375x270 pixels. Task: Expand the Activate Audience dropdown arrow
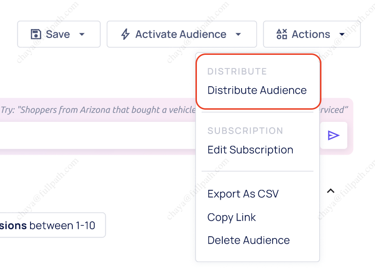point(238,34)
